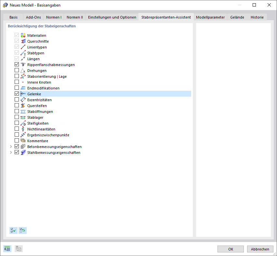This screenshot has height=256, width=277.
Task: Click the Endmodifikationen icon
Action: pyautogui.click(x=23, y=88)
